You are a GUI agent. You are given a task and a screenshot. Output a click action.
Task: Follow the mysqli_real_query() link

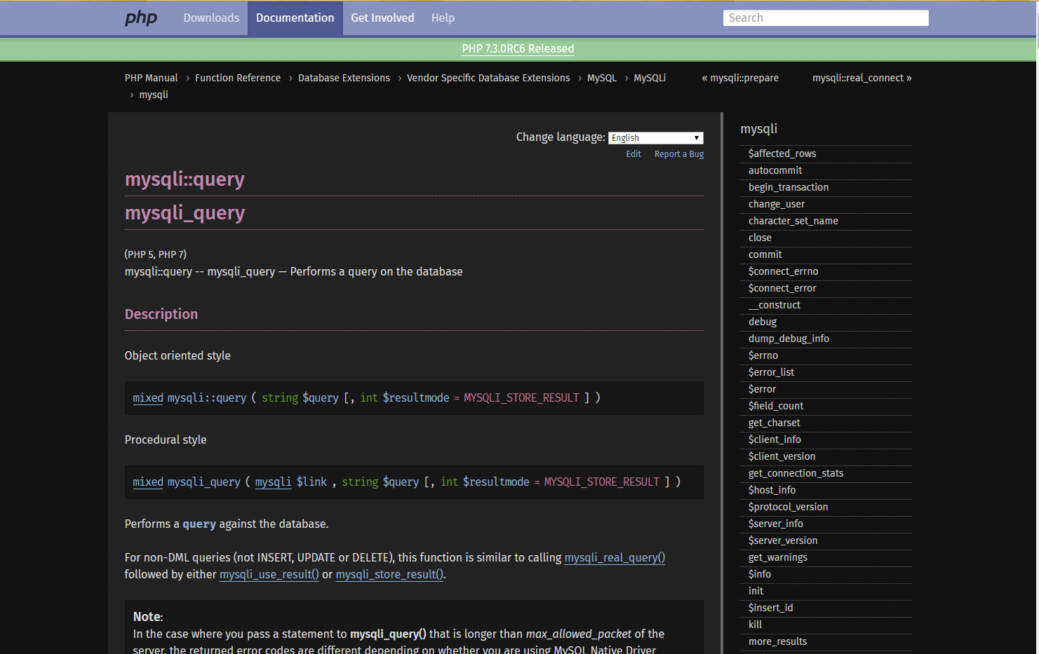615,557
